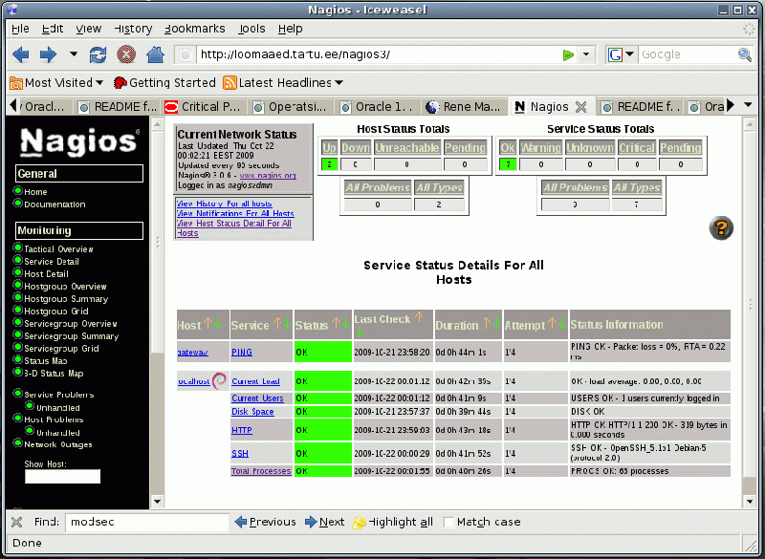Viewport: 765px width, 559px height.
Task: Click the Go arrow next to address bar
Action: pos(567,54)
